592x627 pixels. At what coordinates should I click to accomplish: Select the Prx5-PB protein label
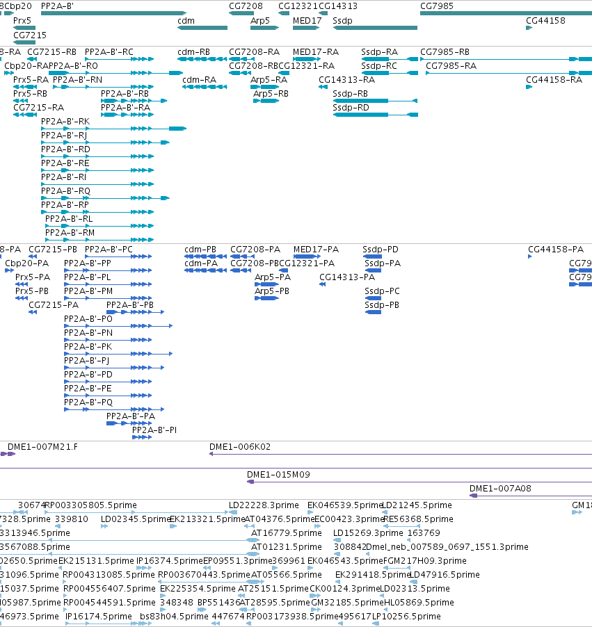tap(31, 291)
